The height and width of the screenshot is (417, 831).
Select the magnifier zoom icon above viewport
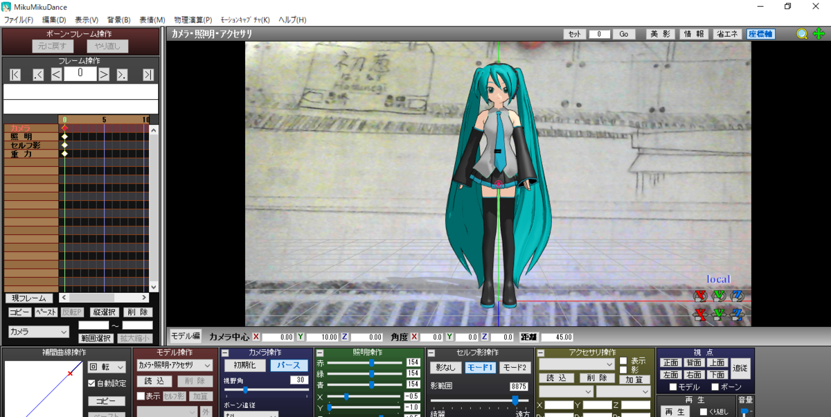click(x=801, y=33)
